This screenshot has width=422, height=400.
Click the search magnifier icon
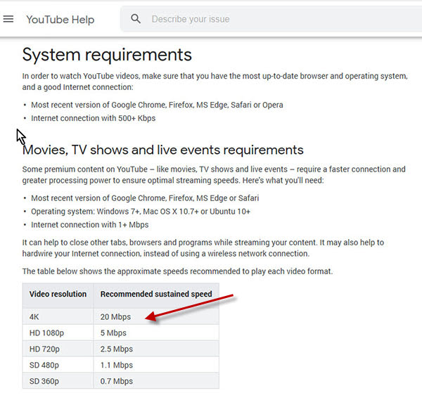pyautogui.click(x=136, y=19)
